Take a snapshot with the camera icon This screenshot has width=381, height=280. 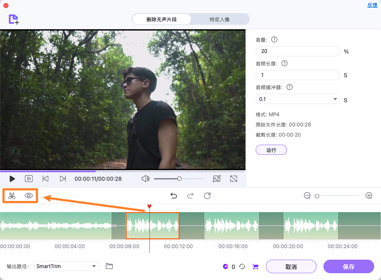click(x=217, y=179)
